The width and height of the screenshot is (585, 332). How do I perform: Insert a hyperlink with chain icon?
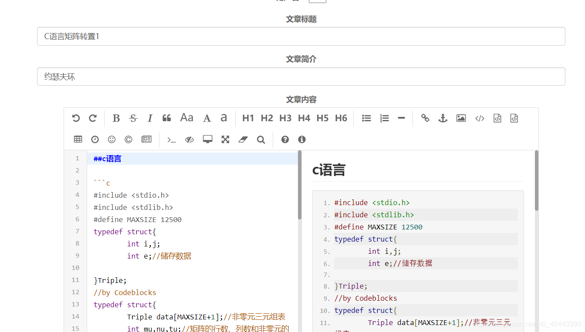pyautogui.click(x=425, y=118)
